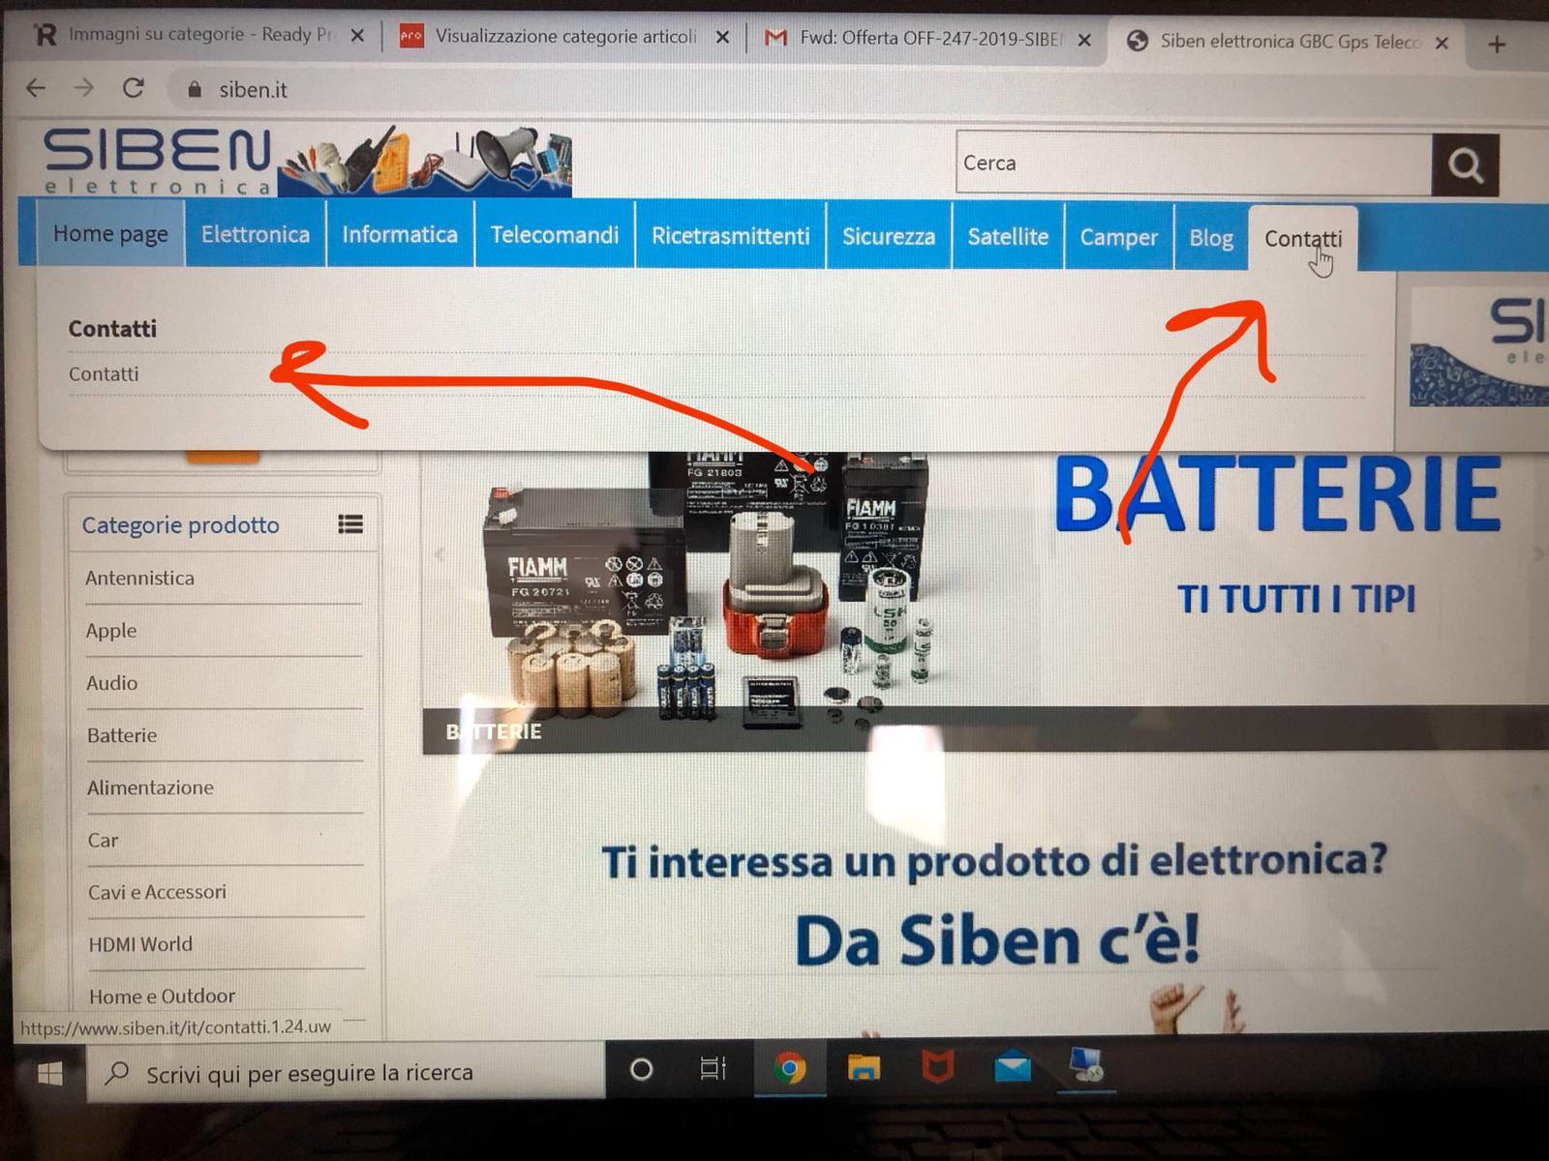Open McAfee from the taskbar
Viewport: 1549px width, 1161px height.
937,1067
